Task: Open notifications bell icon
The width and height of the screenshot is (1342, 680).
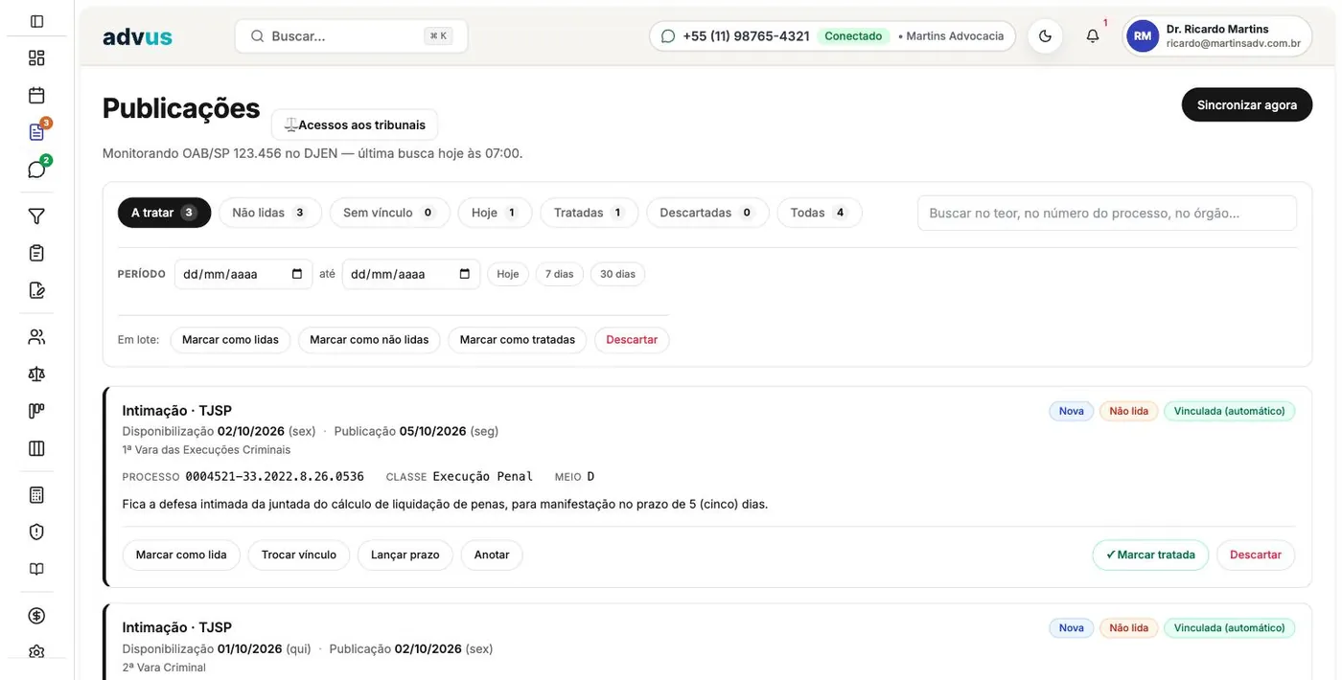Action: click(x=1093, y=36)
